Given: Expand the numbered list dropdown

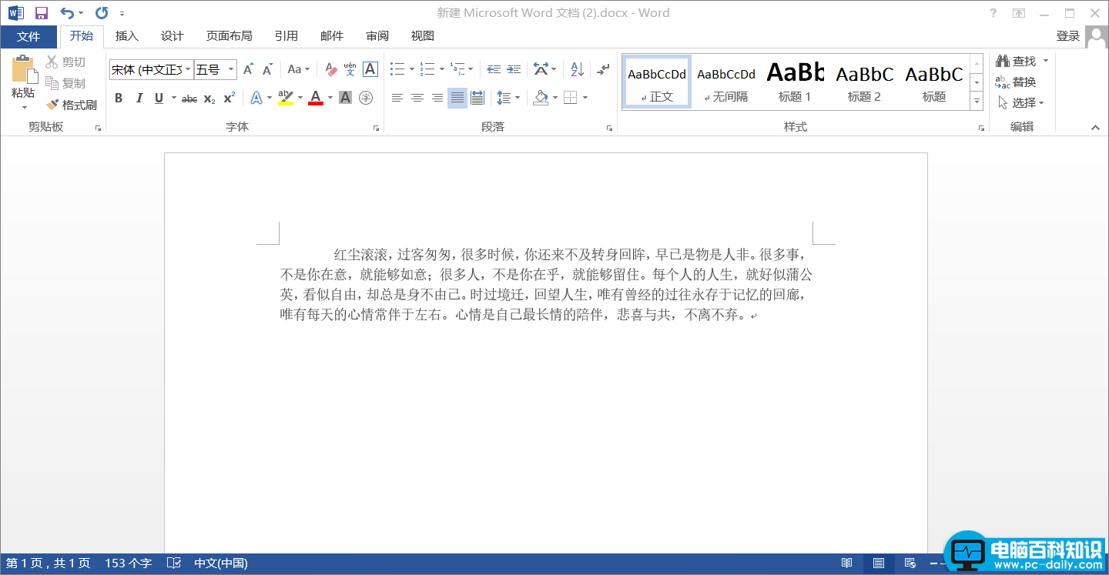Looking at the screenshot, I should pyautogui.click(x=442, y=69).
